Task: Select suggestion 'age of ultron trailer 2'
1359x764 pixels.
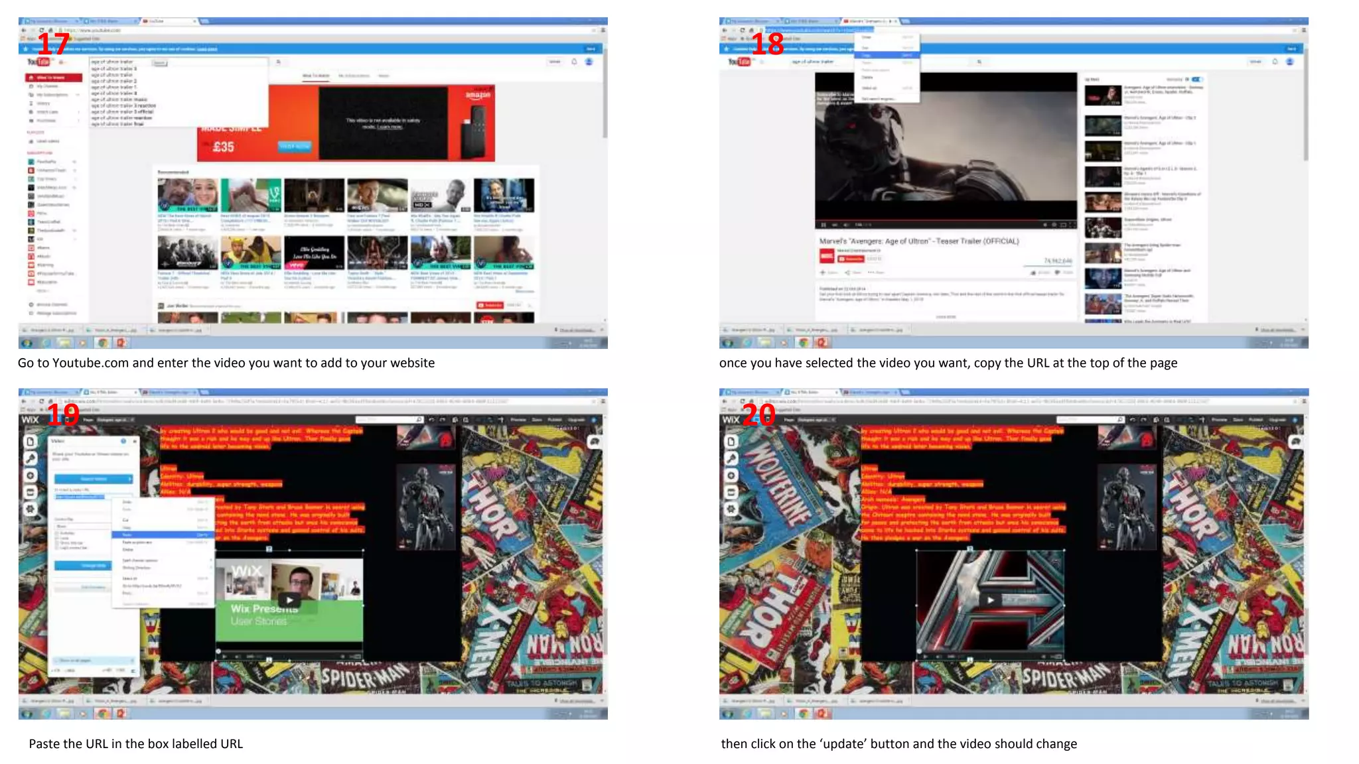Action: (x=114, y=81)
